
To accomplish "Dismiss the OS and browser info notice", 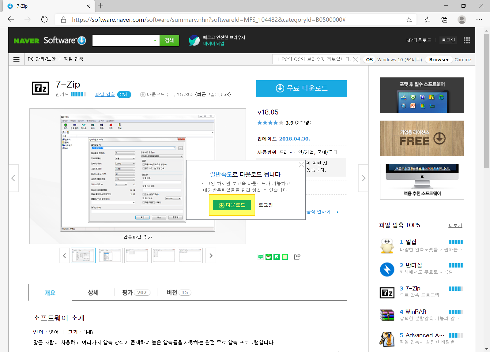I will [x=355, y=59].
